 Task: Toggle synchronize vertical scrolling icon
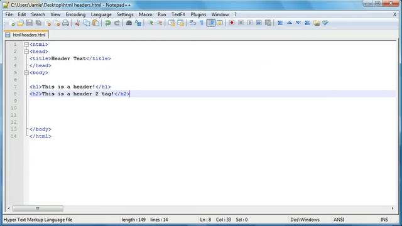coord(171,23)
